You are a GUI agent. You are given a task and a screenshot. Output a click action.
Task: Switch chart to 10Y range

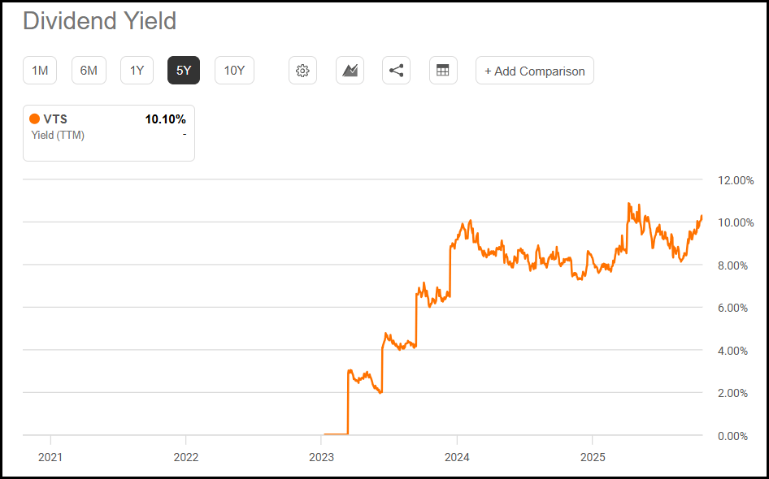pyautogui.click(x=234, y=71)
